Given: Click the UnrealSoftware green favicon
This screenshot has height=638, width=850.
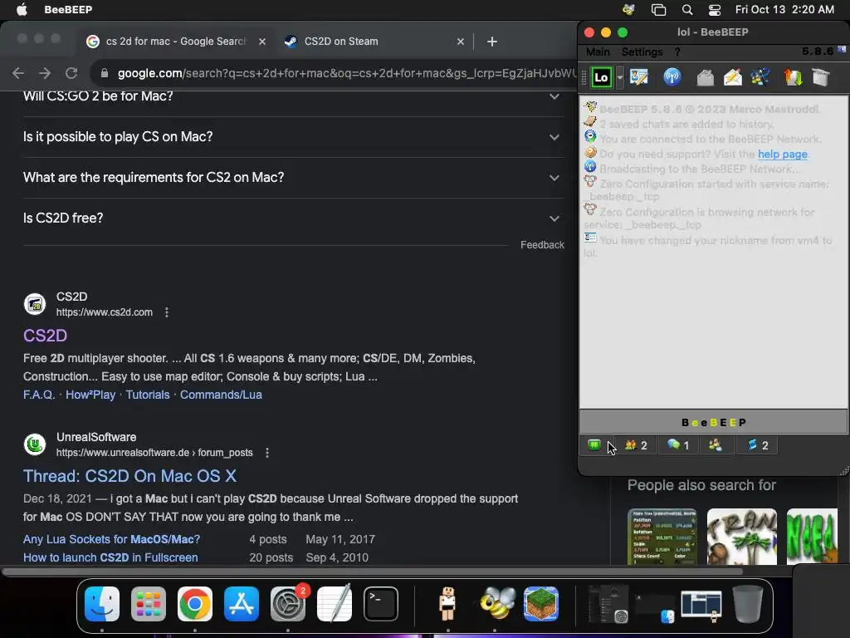Looking at the screenshot, I should [x=35, y=445].
